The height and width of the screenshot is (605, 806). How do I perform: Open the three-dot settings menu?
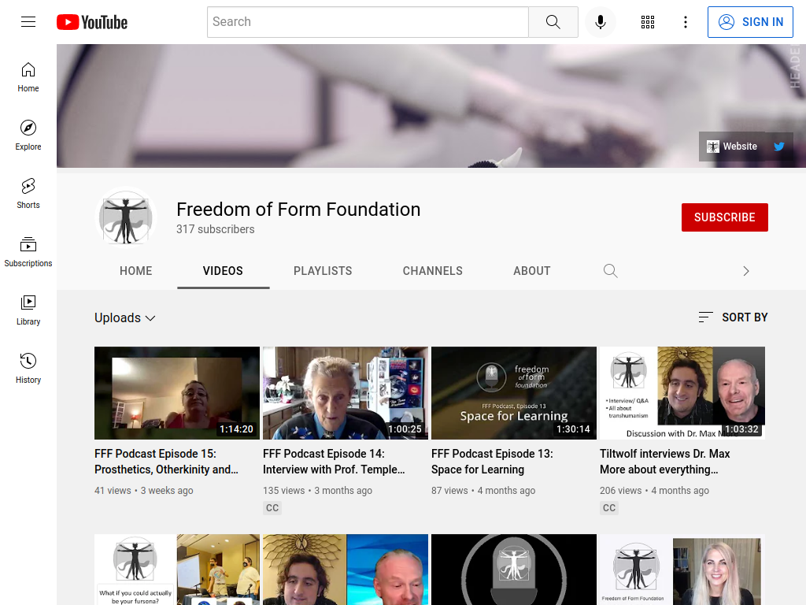686,22
